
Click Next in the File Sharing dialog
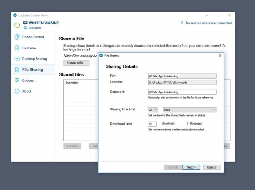point(191,167)
